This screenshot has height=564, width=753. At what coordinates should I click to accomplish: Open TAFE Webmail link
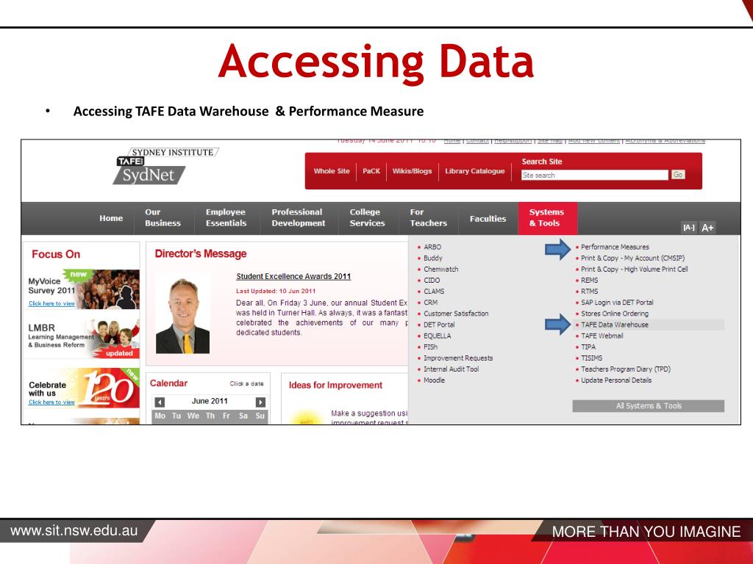tap(602, 336)
